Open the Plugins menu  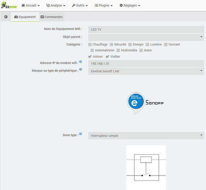coord(103,5)
